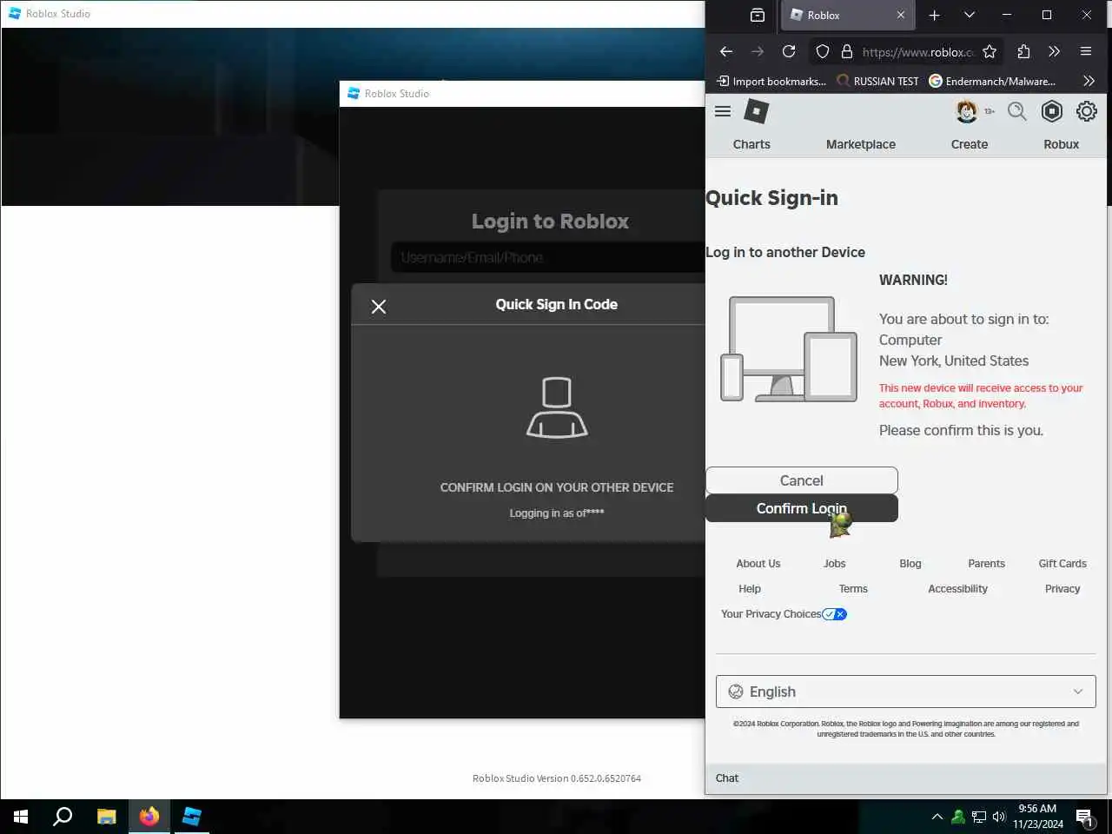1112x834 pixels.
Task: Open the Chat bar at page bottom
Action: tap(906, 778)
